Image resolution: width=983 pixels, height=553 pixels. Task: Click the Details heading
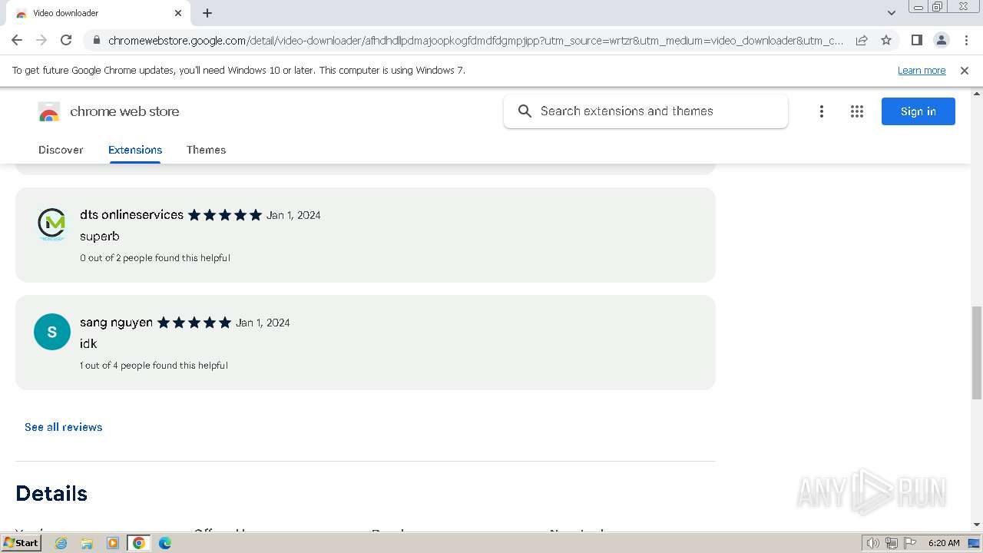click(51, 493)
